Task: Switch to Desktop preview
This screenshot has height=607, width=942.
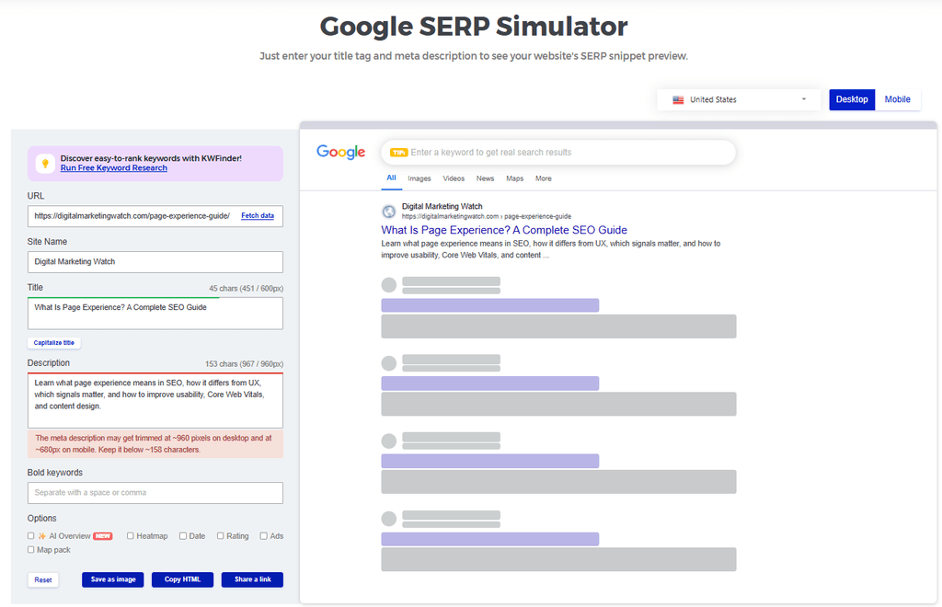Action: [852, 99]
